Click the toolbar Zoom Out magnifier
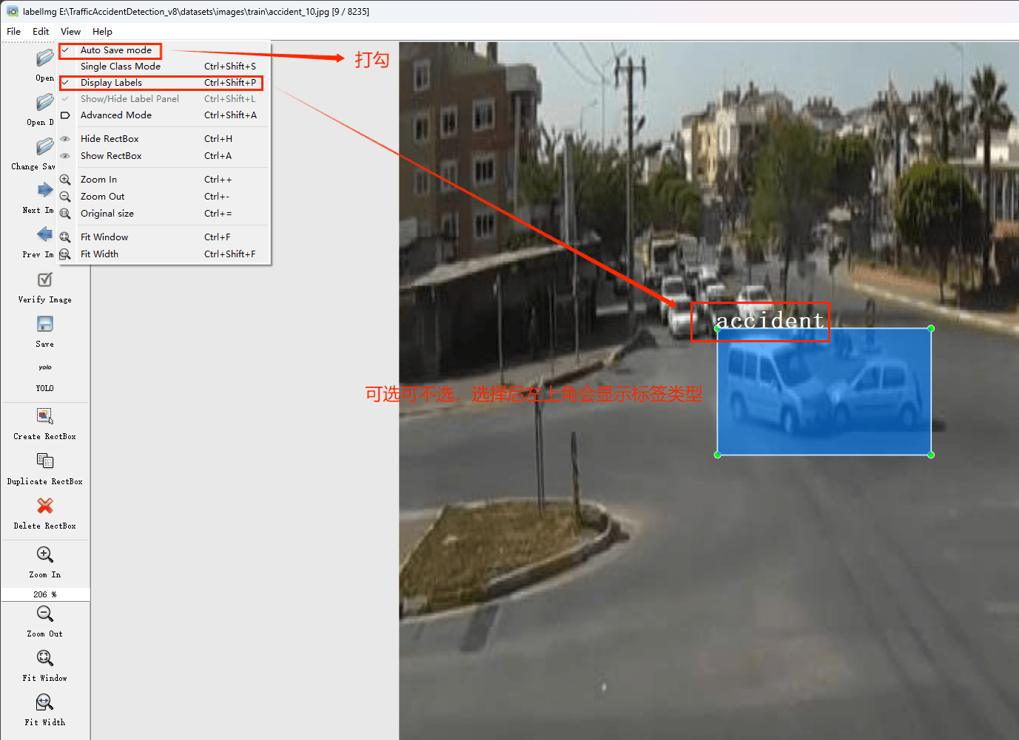 [44, 614]
